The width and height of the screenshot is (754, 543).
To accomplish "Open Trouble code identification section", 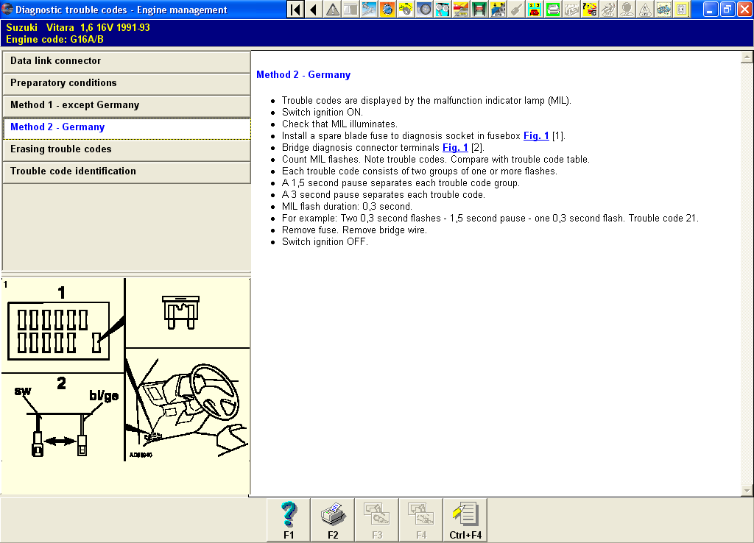I will coord(127,171).
